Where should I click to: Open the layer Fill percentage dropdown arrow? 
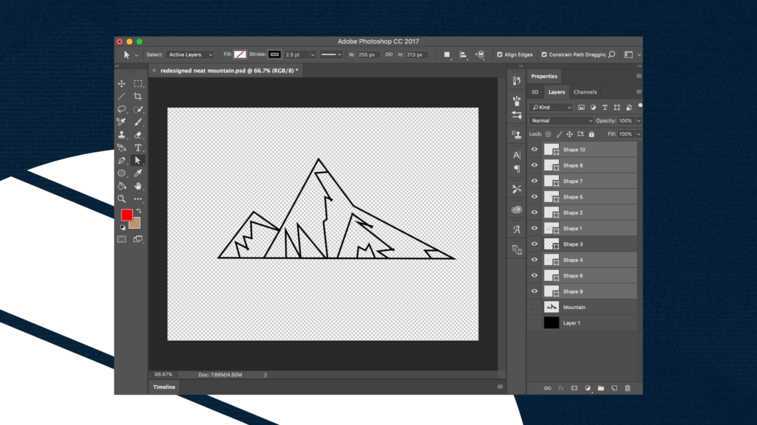pos(639,134)
